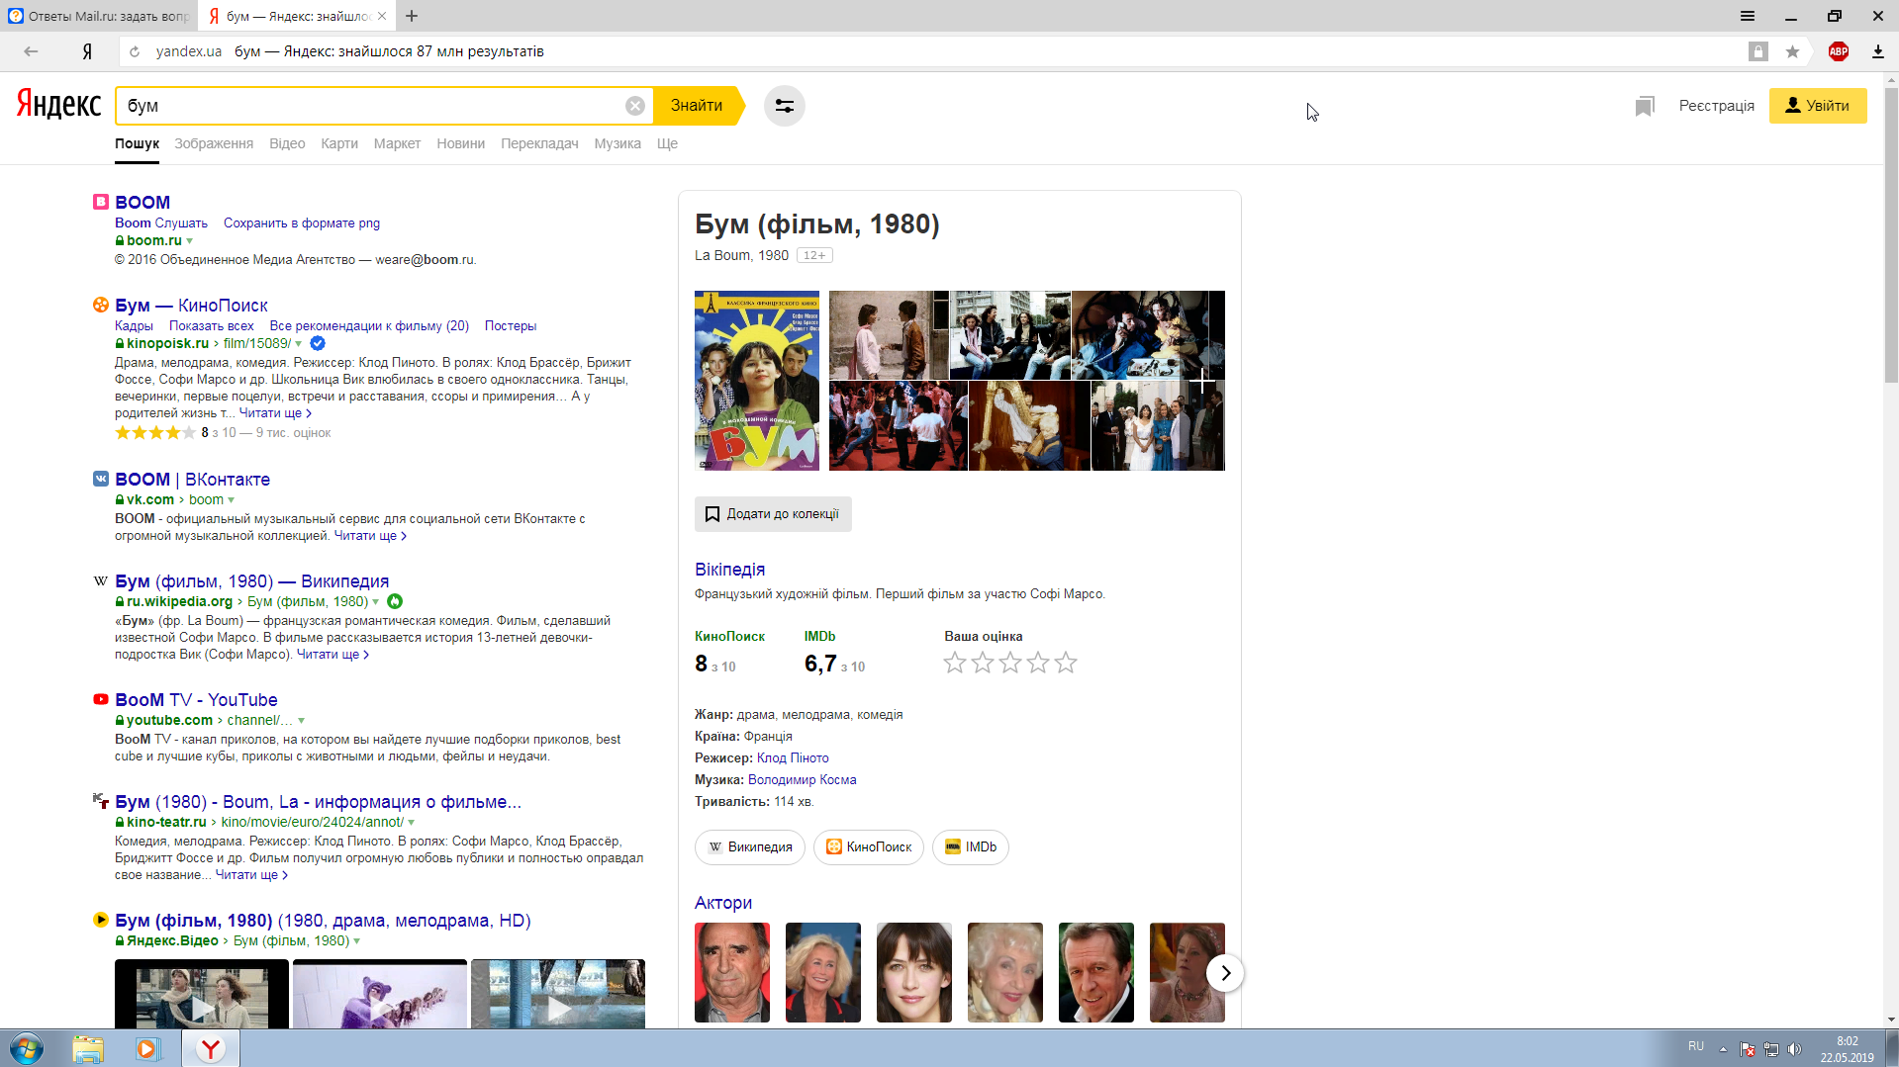
Task: Click the green turbo icon beside ru.wikipedia.org
Action: [395, 601]
